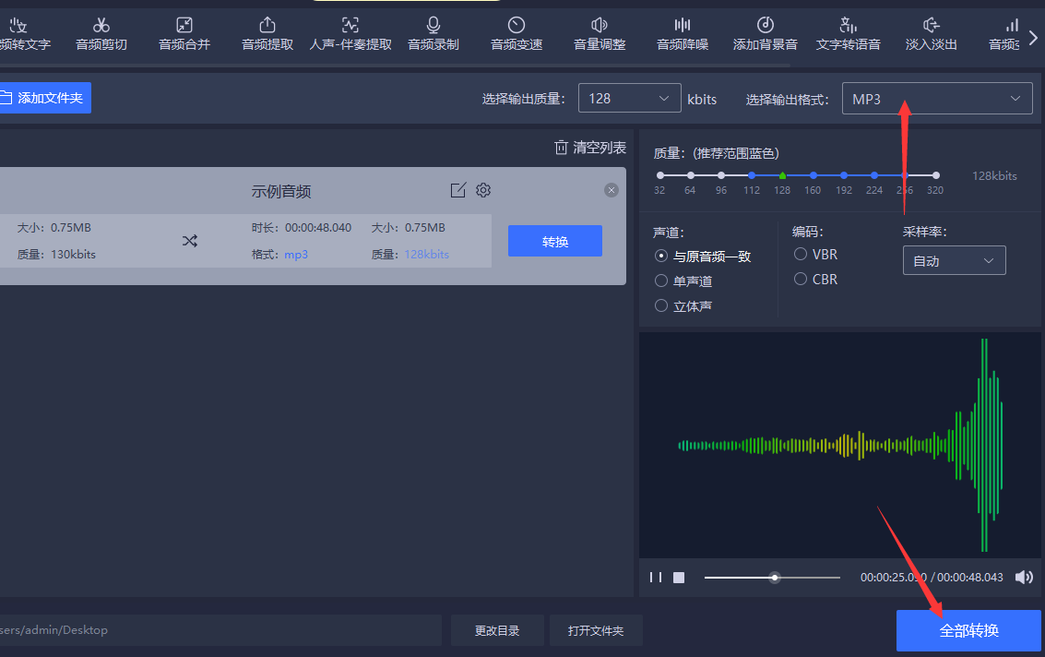Open the 文字转语音 tool
This screenshot has height=657, width=1045.
point(849,34)
